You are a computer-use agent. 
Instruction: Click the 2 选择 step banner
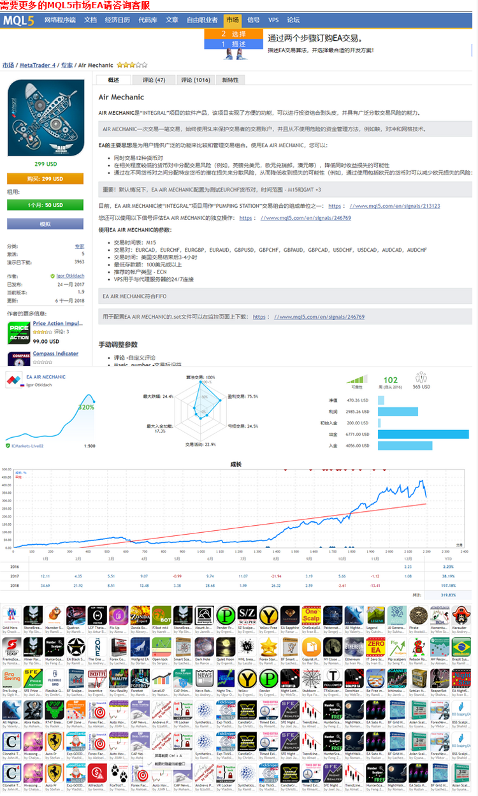[234, 34]
